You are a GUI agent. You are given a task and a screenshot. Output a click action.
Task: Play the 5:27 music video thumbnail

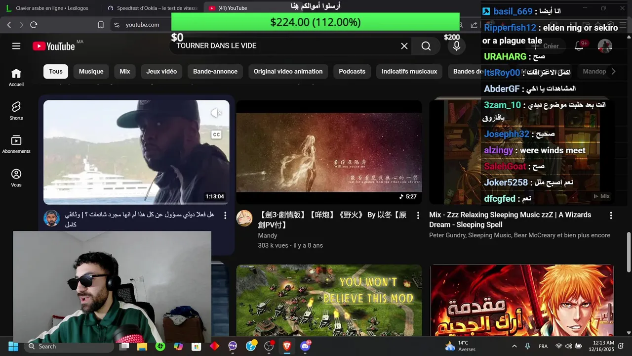(x=329, y=152)
